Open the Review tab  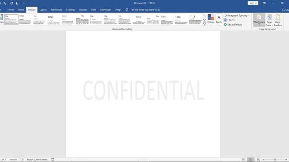(83, 10)
